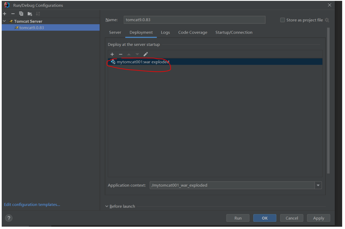Screen dimensions: 345x229
Task: Switch to the Server tab
Action: tap(115, 32)
